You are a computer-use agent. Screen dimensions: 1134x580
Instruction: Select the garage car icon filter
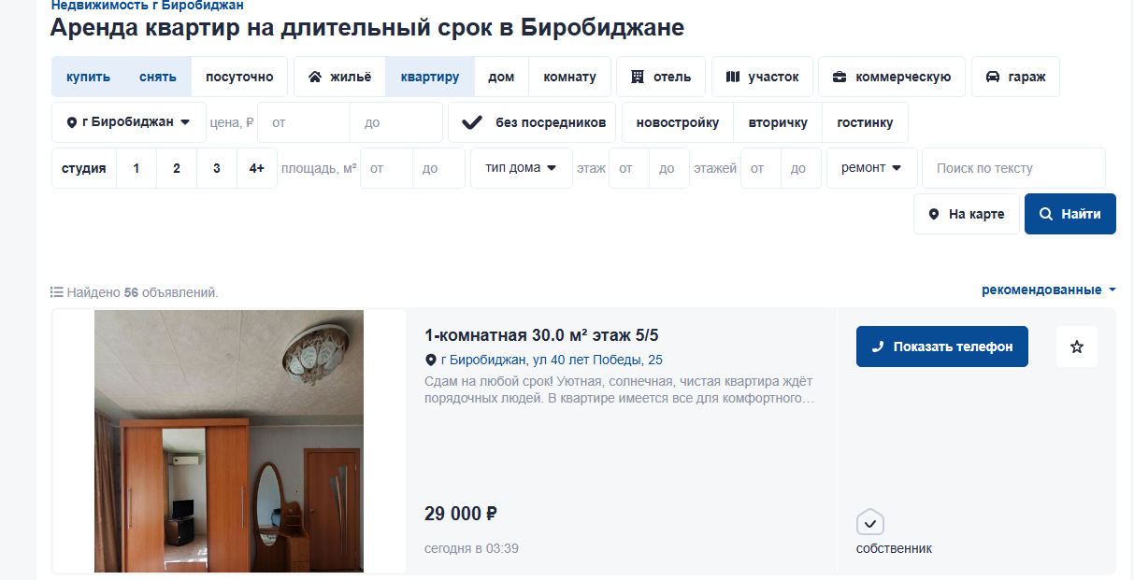pos(993,77)
